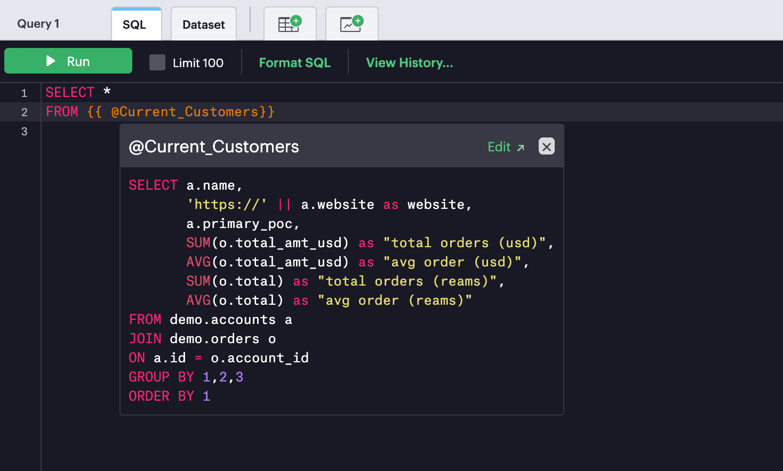Click 'FROM demo.accounts a' in preview
The width and height of the screenshot is (783, 471).
click(x=211, y=320)
